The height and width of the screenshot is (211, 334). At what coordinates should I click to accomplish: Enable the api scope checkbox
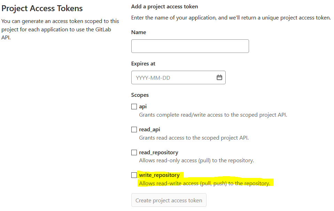[134, 107]
